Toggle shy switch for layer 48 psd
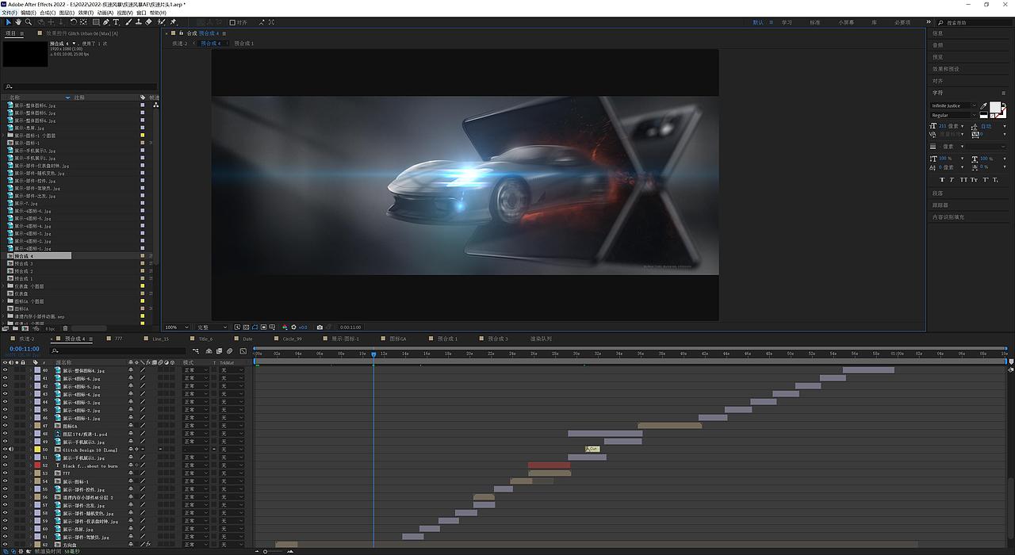 tap(131, 434)
